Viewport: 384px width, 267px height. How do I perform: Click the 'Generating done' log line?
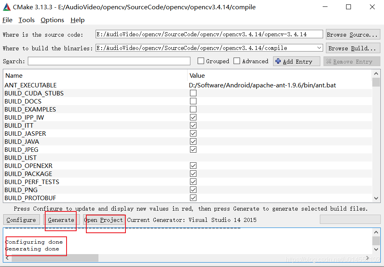[x=32, y=249]
